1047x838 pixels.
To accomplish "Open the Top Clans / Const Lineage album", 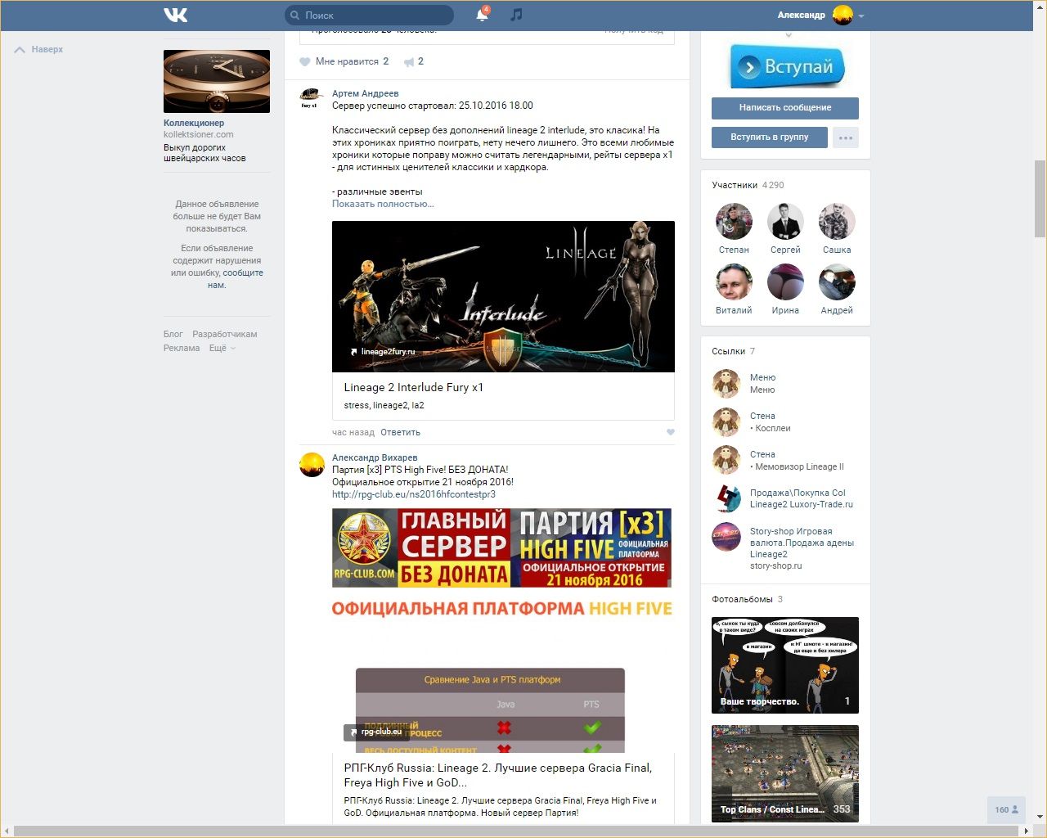I will pos(785,773).
